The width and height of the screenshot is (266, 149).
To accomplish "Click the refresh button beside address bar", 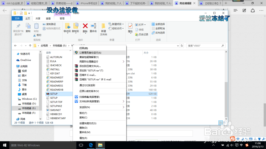I will pyautogui.click(x=182, y=46).
